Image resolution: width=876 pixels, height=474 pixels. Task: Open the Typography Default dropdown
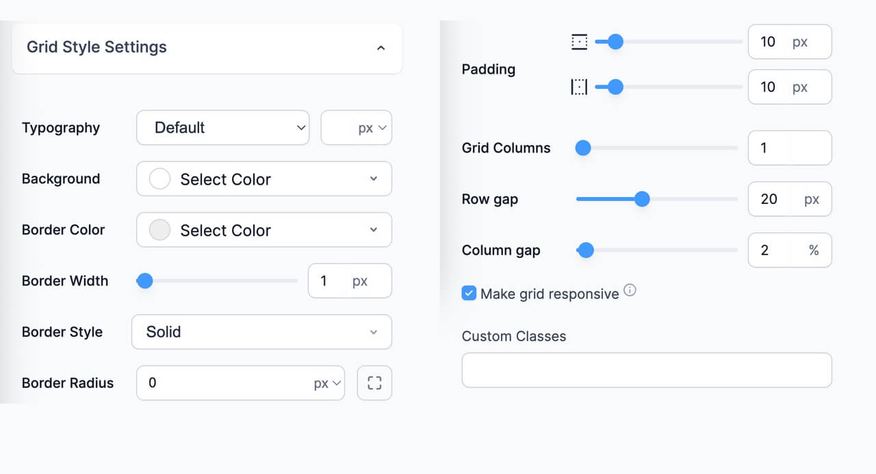coord(222,127)
